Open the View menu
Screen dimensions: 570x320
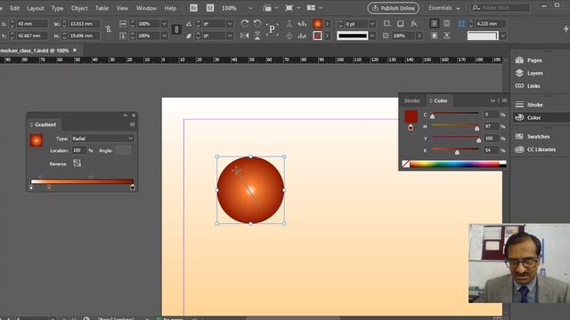coord(122,8)
